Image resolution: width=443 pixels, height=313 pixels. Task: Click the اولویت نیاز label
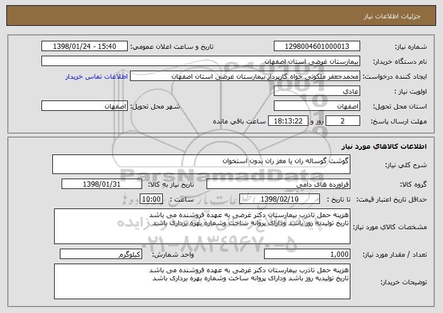(x=411, y=91)
